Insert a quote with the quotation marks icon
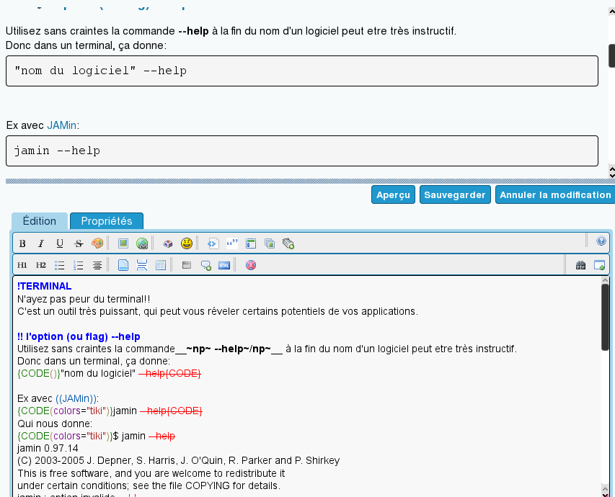 coord(232,243)
